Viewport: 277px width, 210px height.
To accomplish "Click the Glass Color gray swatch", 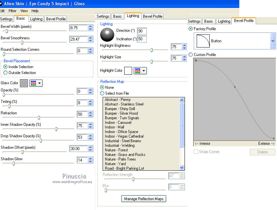I will click(x=24, y=83).
